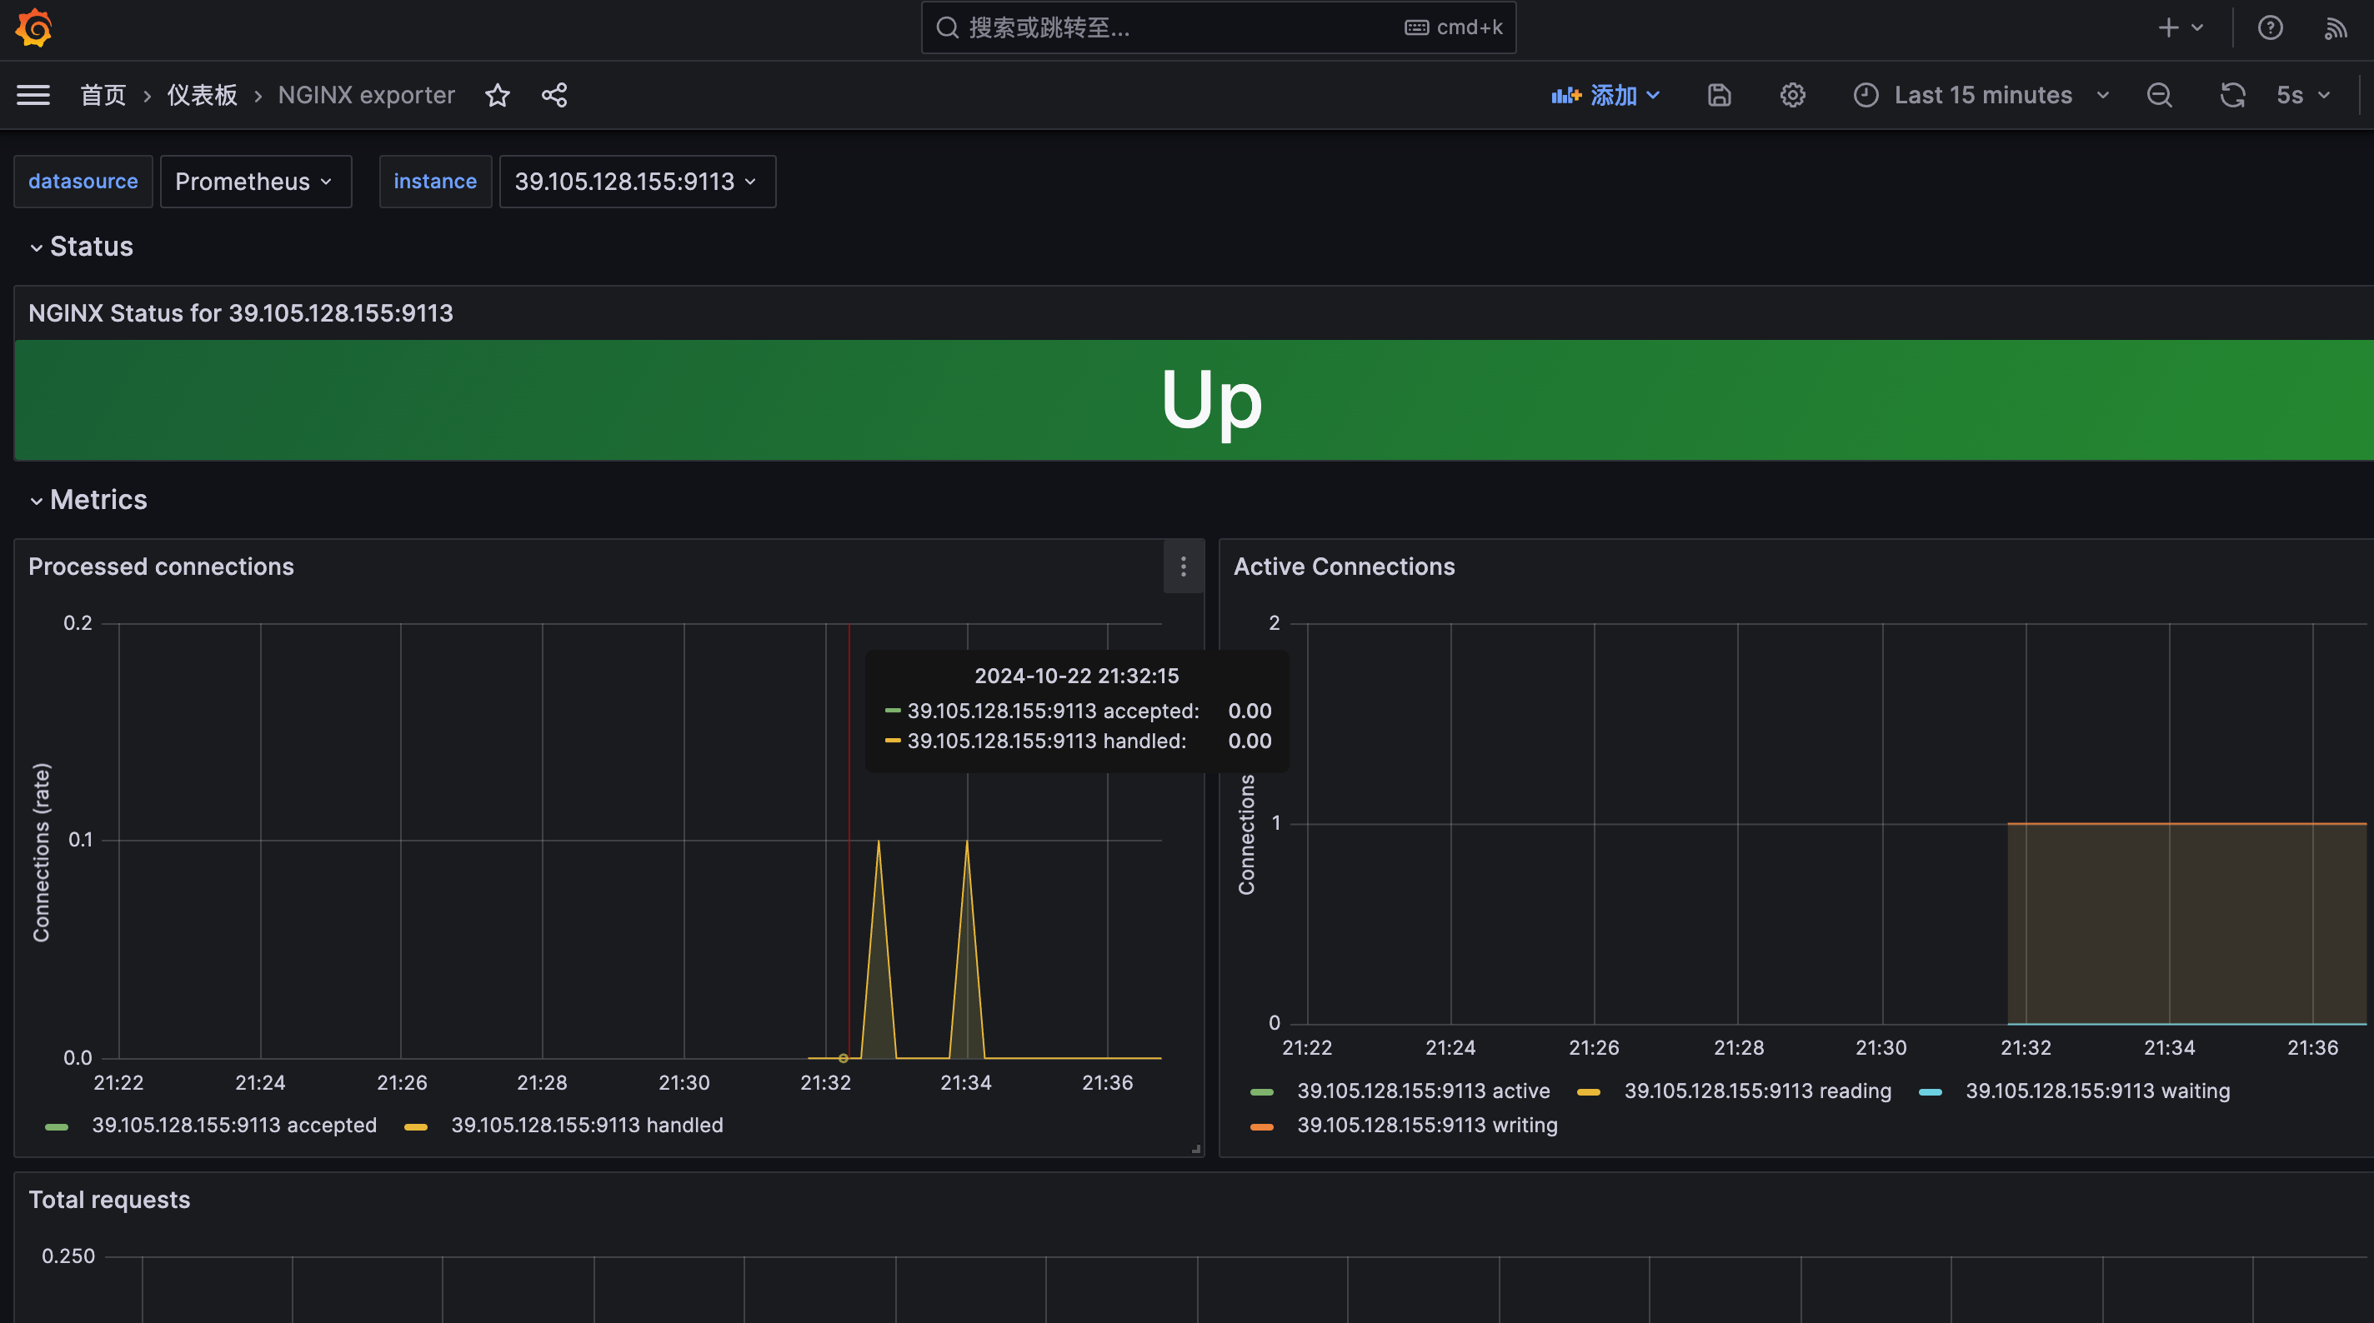Image resolution: width=2374 pixels, height=1323 pixels.
Task: Click the orange writing legend color swatch
Action: click(1262, 1126)
